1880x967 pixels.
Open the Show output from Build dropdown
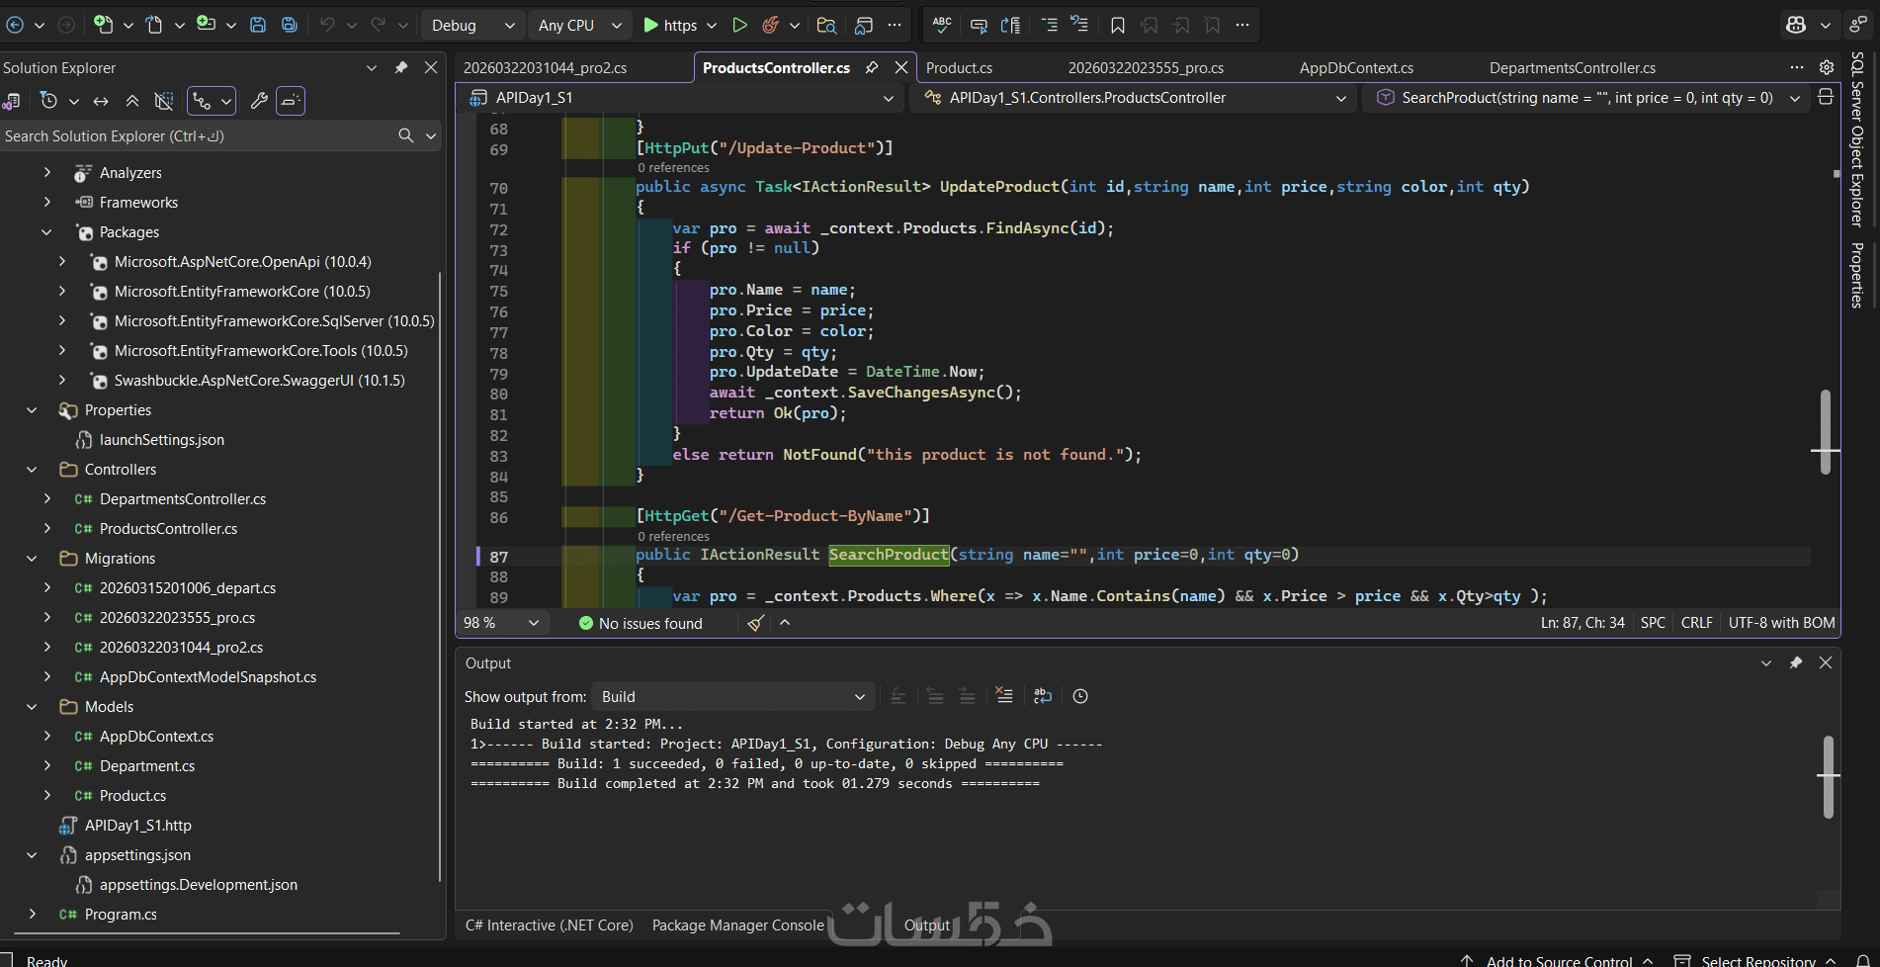pyautogui.click(x=732, y=697)
